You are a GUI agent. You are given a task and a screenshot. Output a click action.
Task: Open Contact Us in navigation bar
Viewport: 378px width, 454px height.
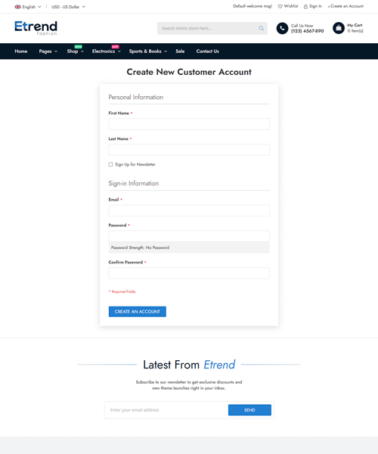pyautogui.click(x=207, y=51)
